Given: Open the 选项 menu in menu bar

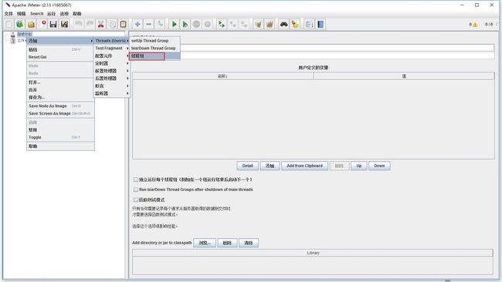Looking at the screenshot, I should (x=64, y=14).
